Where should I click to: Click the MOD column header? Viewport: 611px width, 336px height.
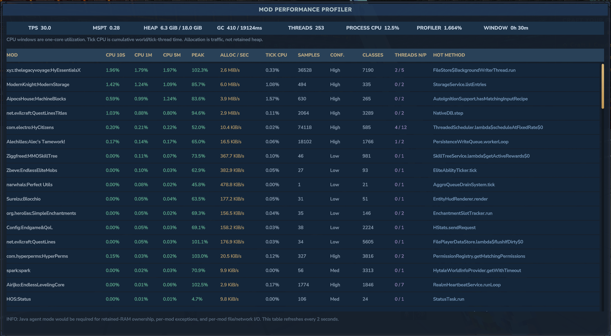pyautogui.click(x=12, y=55)
